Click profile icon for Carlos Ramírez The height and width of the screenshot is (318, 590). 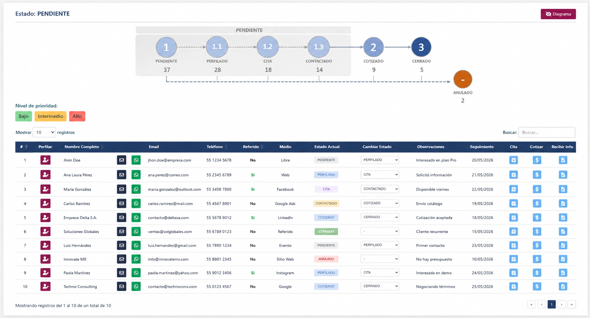(45, 203)
